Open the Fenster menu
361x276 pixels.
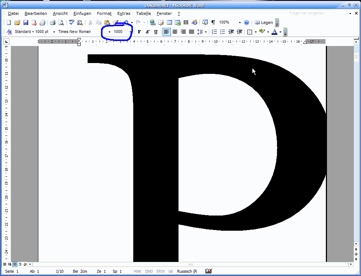pos(164,13)
